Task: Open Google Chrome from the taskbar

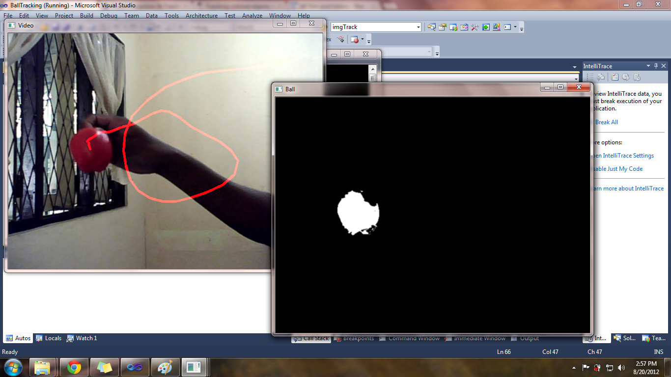Action: click(x=74, y=367)
